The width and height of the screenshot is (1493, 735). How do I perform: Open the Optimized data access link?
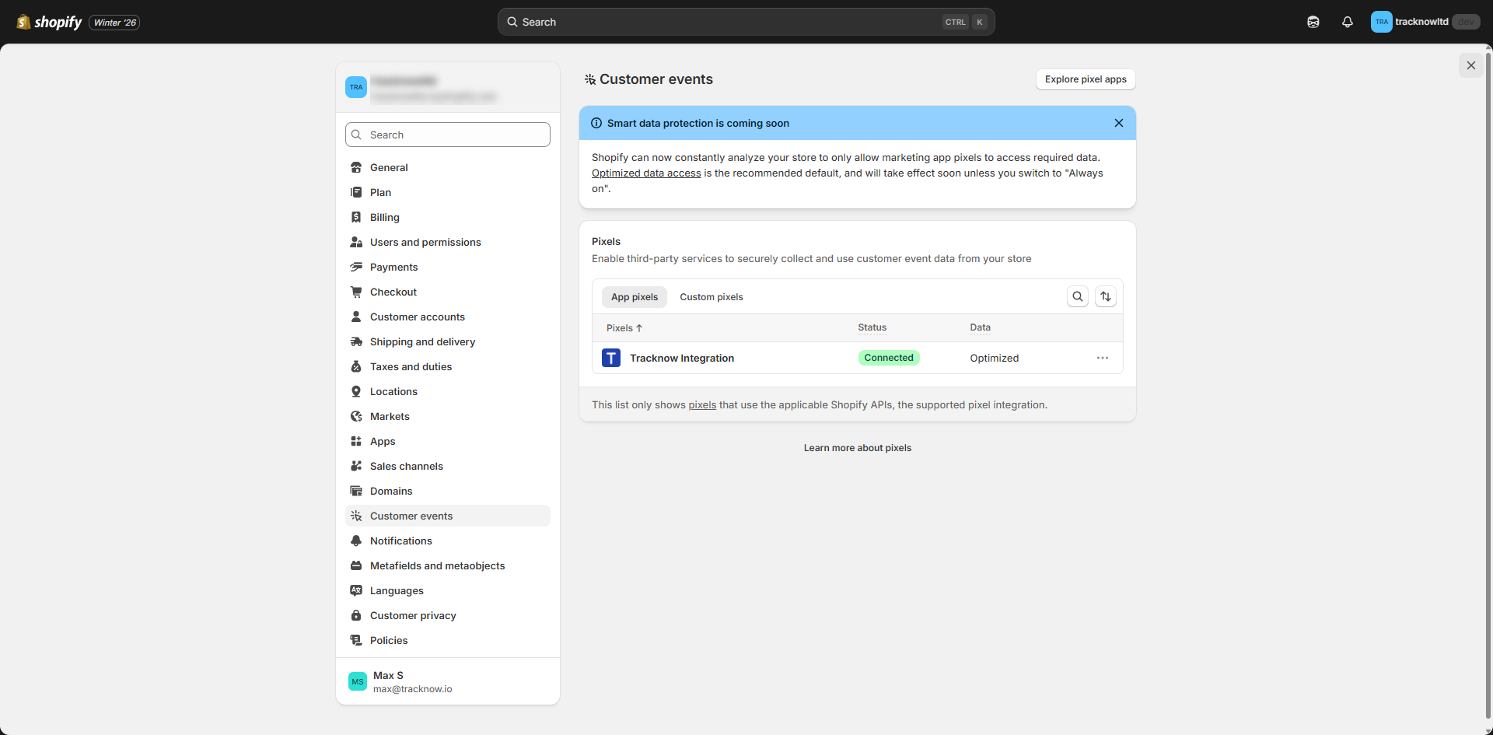pyautogui.click(x=645, y=173)
